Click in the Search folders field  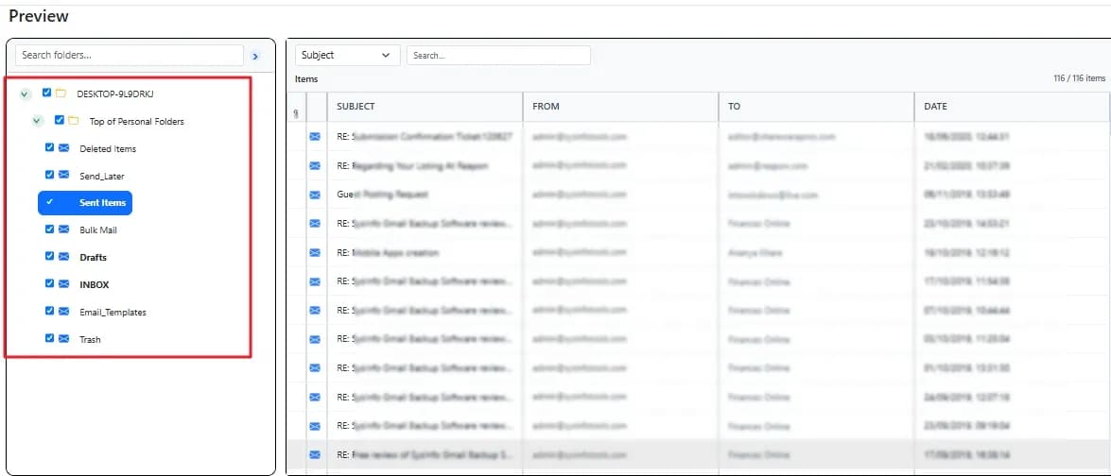(130, 55)
